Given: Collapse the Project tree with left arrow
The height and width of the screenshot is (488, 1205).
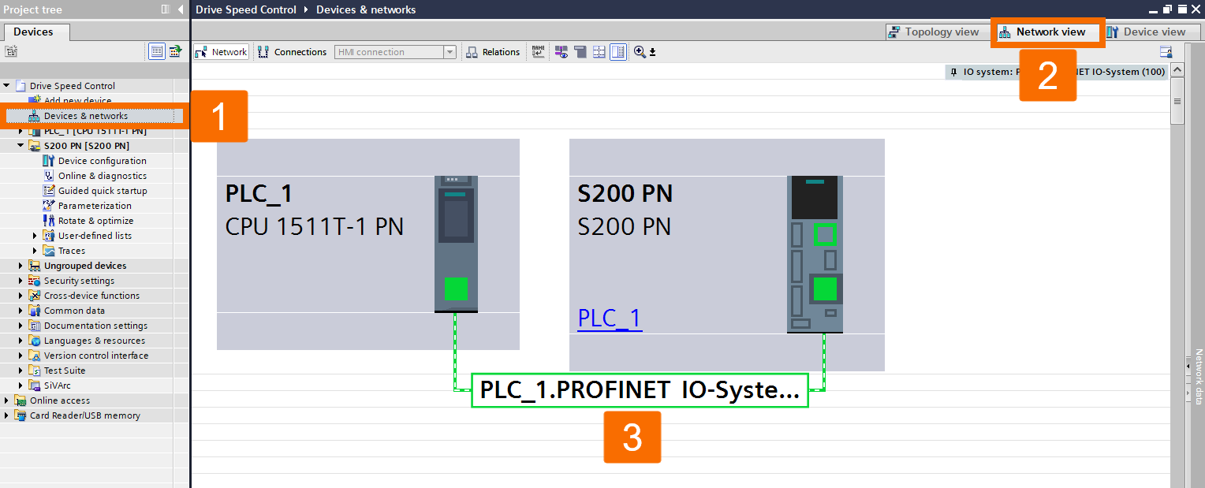Looking at the screenshot, I should click(x=181, y=9).
